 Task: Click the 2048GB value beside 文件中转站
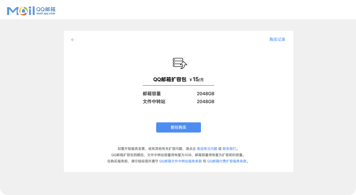tap(206, 101)
